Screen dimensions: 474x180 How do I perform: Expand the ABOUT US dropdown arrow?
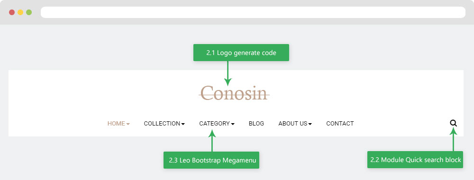[x=310, y=124]
